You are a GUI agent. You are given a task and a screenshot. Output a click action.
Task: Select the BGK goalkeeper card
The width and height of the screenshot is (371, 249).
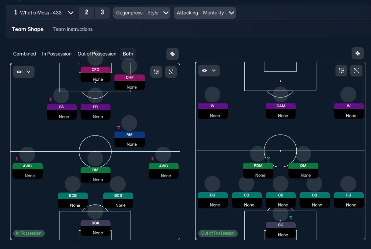(x=96, y=228)
